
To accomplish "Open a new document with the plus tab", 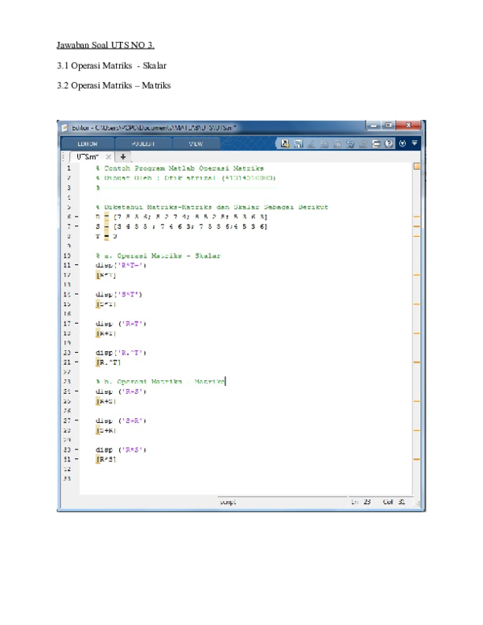I will pos(123,156).
